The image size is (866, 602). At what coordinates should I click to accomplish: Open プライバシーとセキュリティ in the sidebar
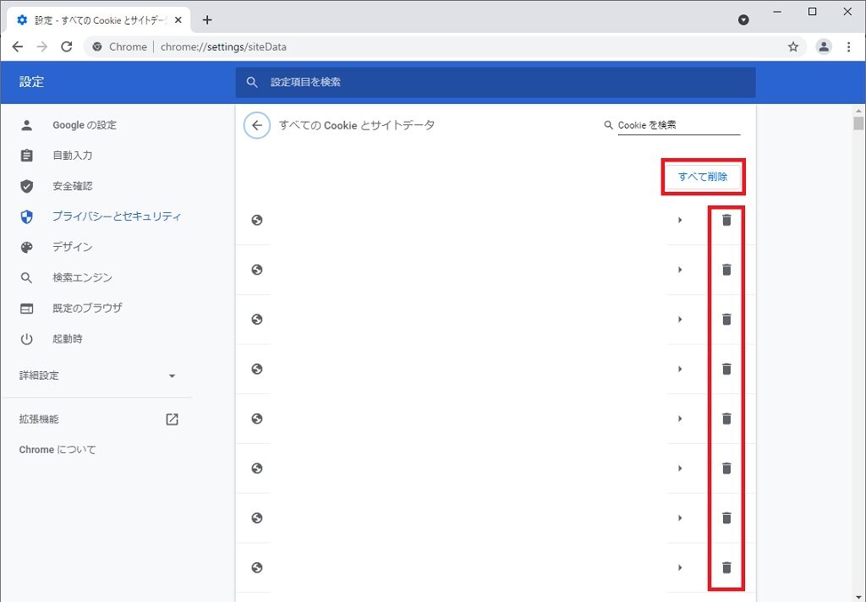click(117, 216)
